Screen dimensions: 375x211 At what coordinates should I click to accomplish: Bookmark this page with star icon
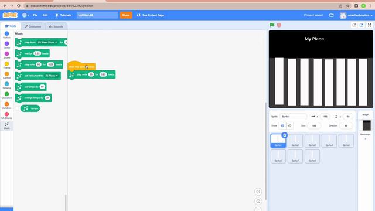pyautogui.click(x=347, y=6)
